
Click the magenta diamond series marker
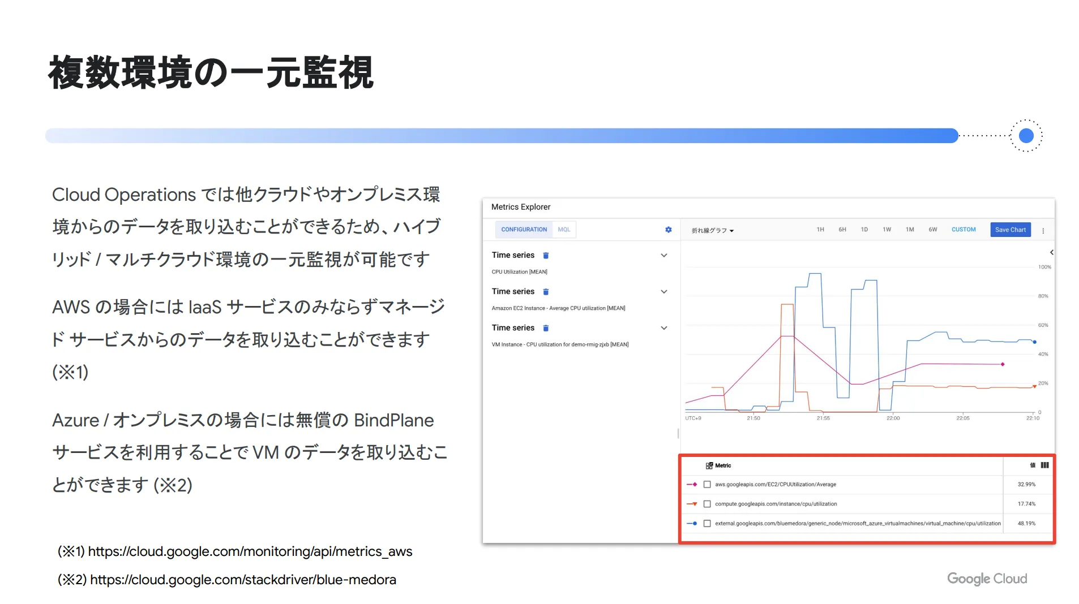pos(692,485)
